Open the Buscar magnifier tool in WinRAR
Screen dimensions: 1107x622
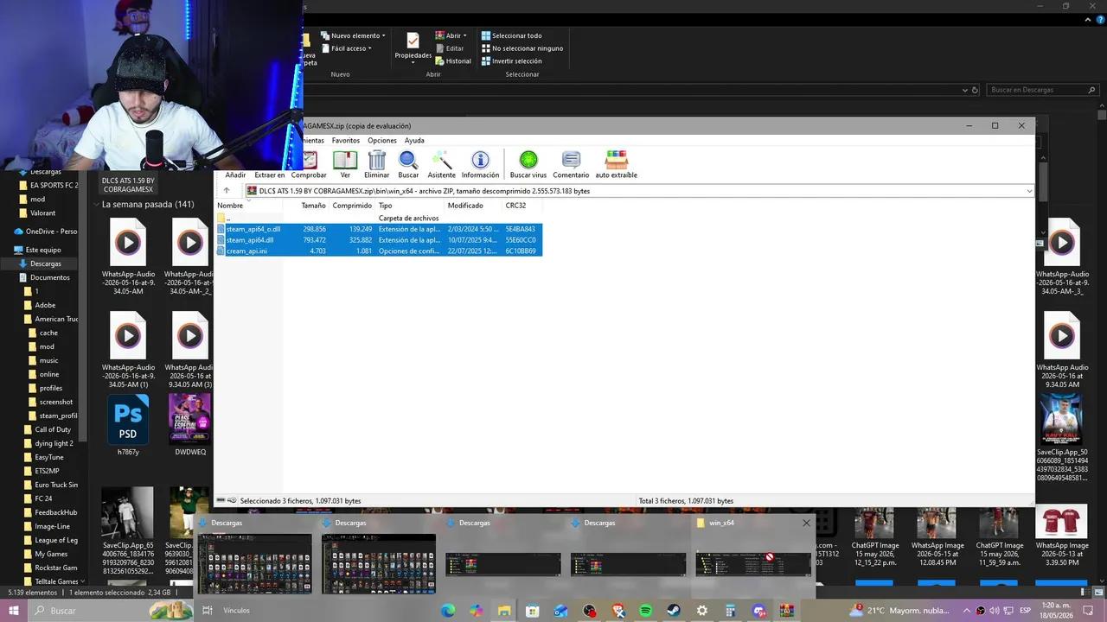coord(408,160)
